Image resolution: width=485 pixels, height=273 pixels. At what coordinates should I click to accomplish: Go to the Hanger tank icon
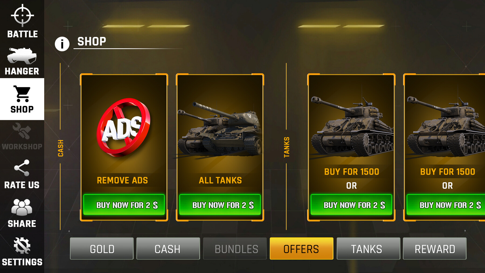[x=22, y=55]
